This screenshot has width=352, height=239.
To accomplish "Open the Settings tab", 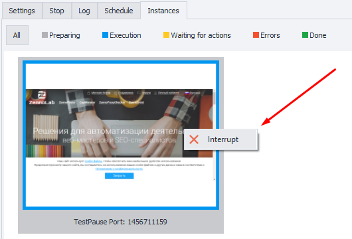I will [x=22, y=11].
